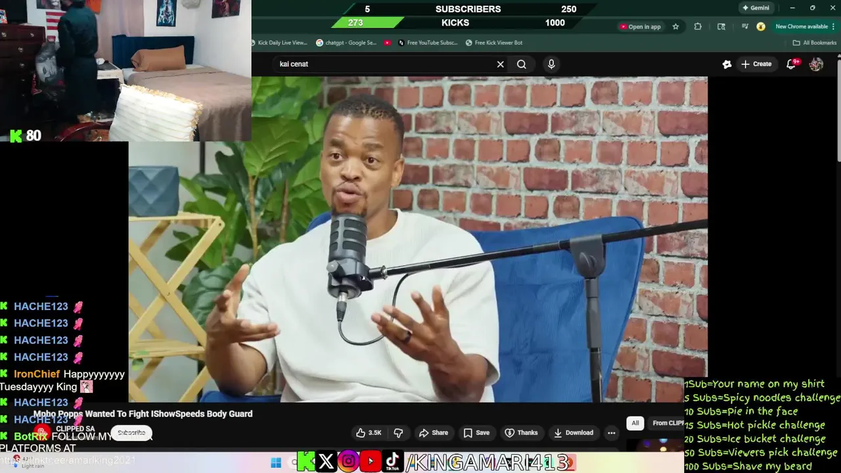The height and width of the screenshot is (473, 841).
Task: Open YouTube notifications bell
Action: (x=792, y=64)
